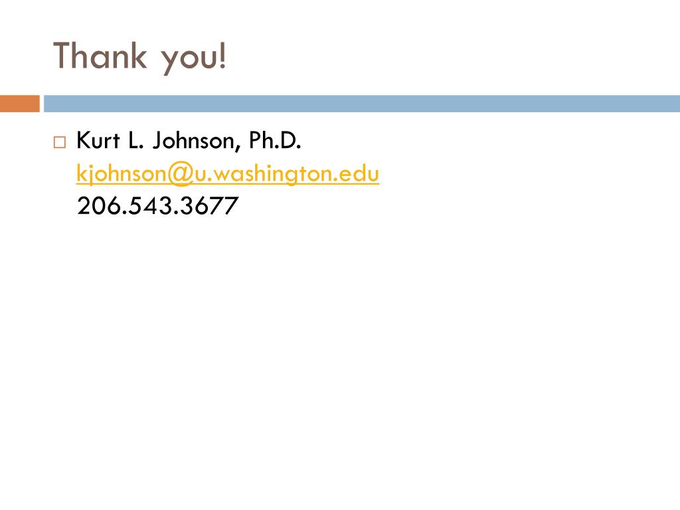
Task: Select the orange accent block
Action: [x=19, y=104]
